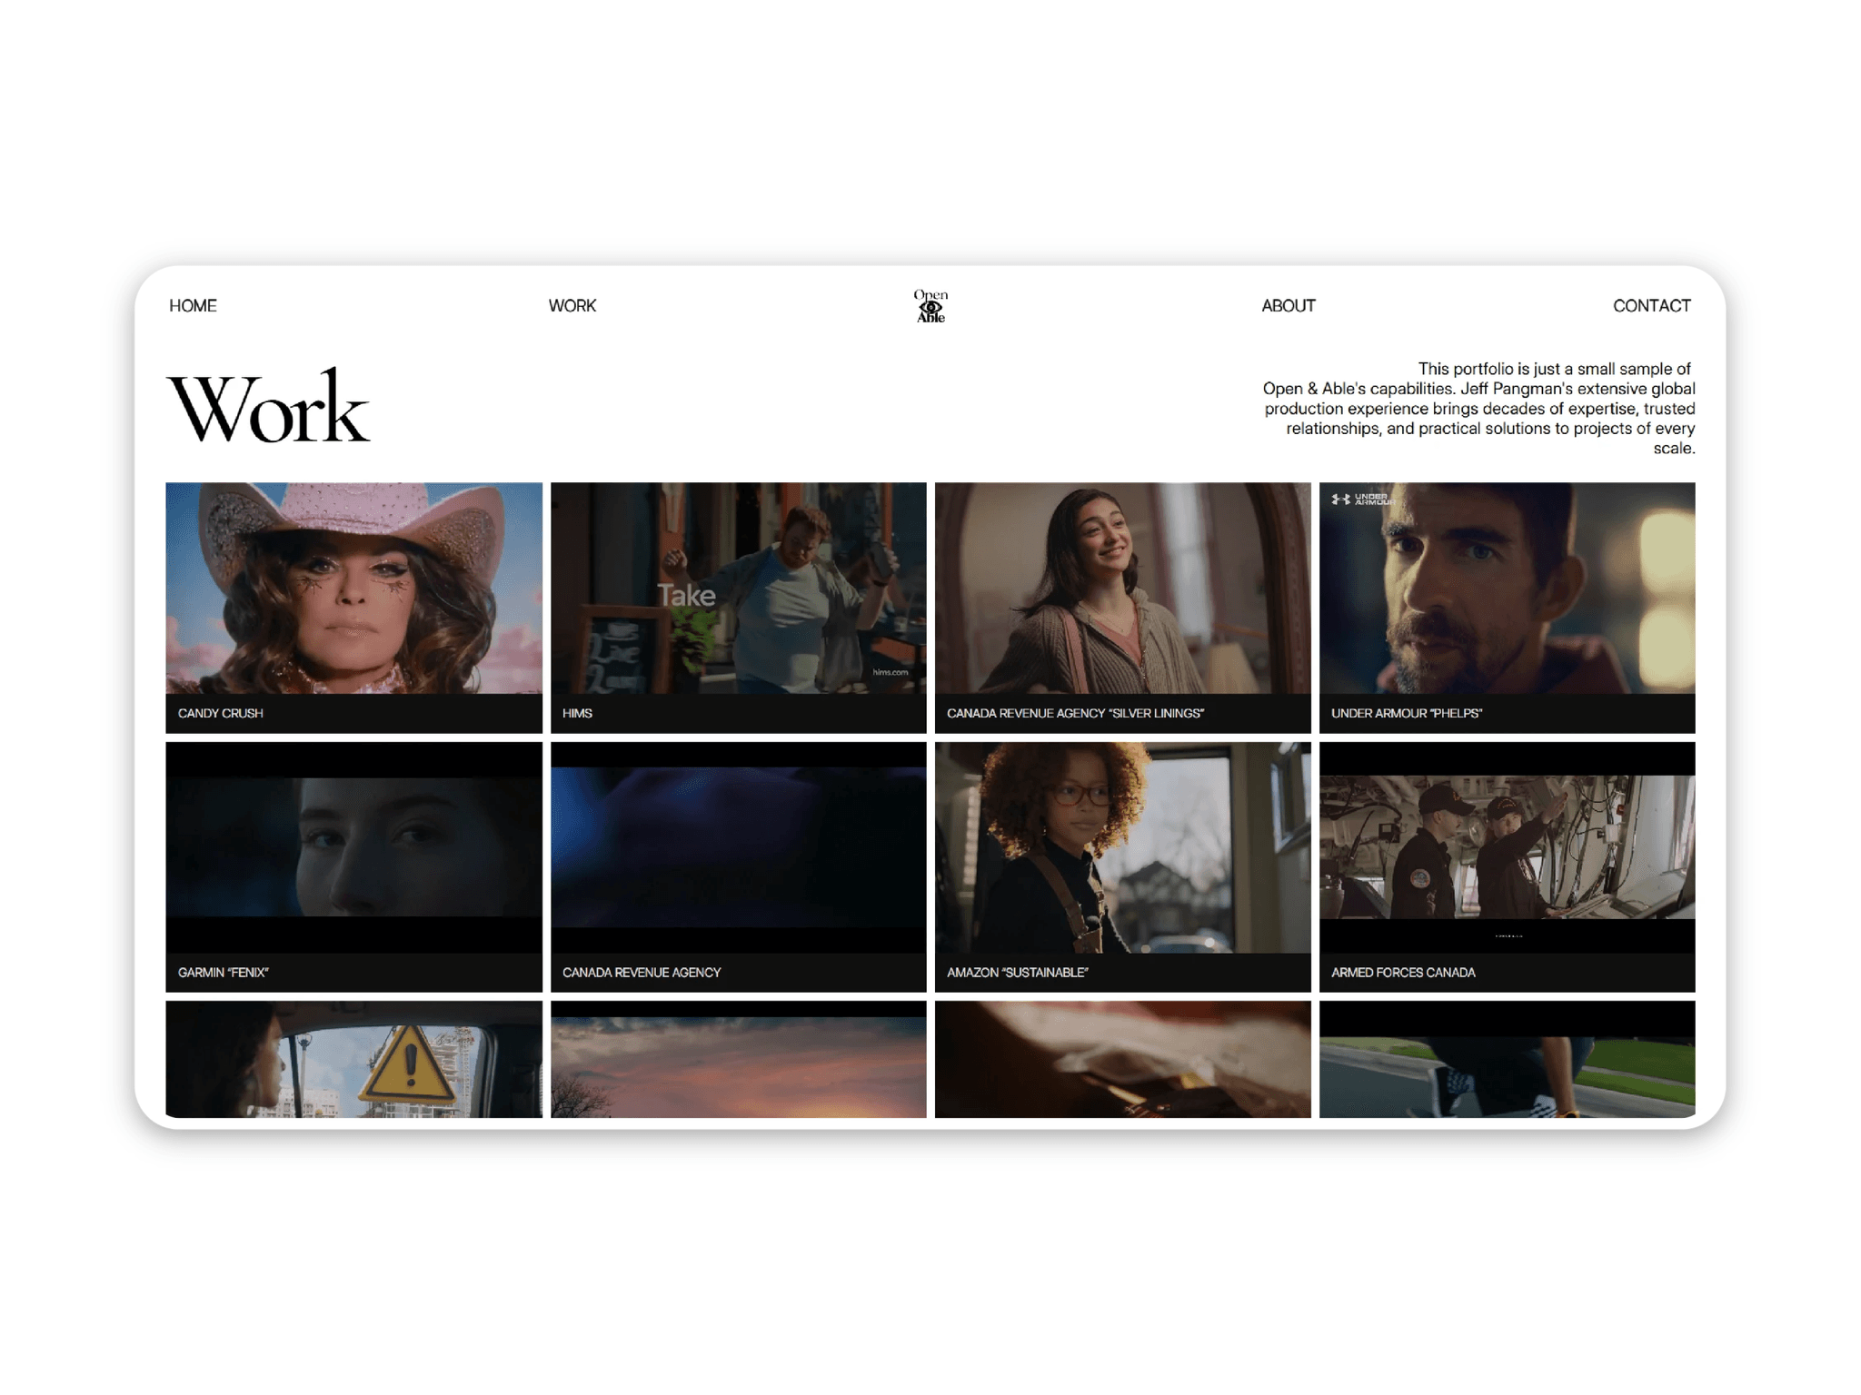Click the Open & Able eye logo
Viewport: 1861px width, 1395px height.
930,306
